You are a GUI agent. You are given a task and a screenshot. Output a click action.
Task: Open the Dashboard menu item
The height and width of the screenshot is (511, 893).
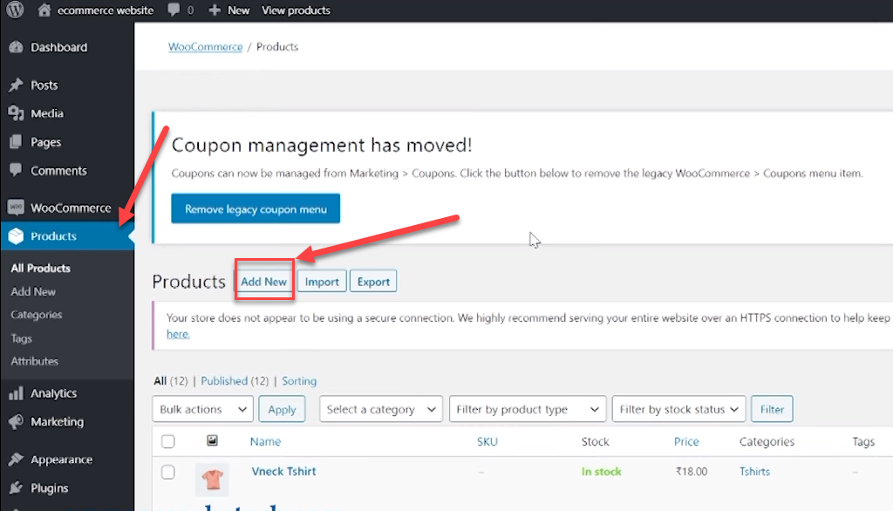pyautogui.click(x=58, y=47)
